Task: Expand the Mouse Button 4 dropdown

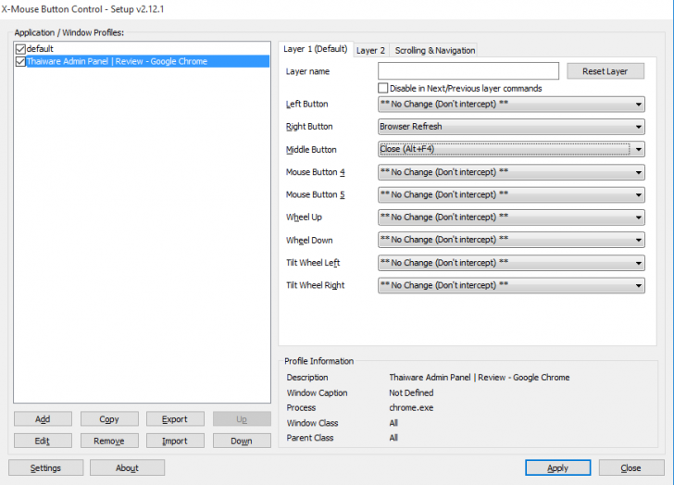Action: coord(511,172)
